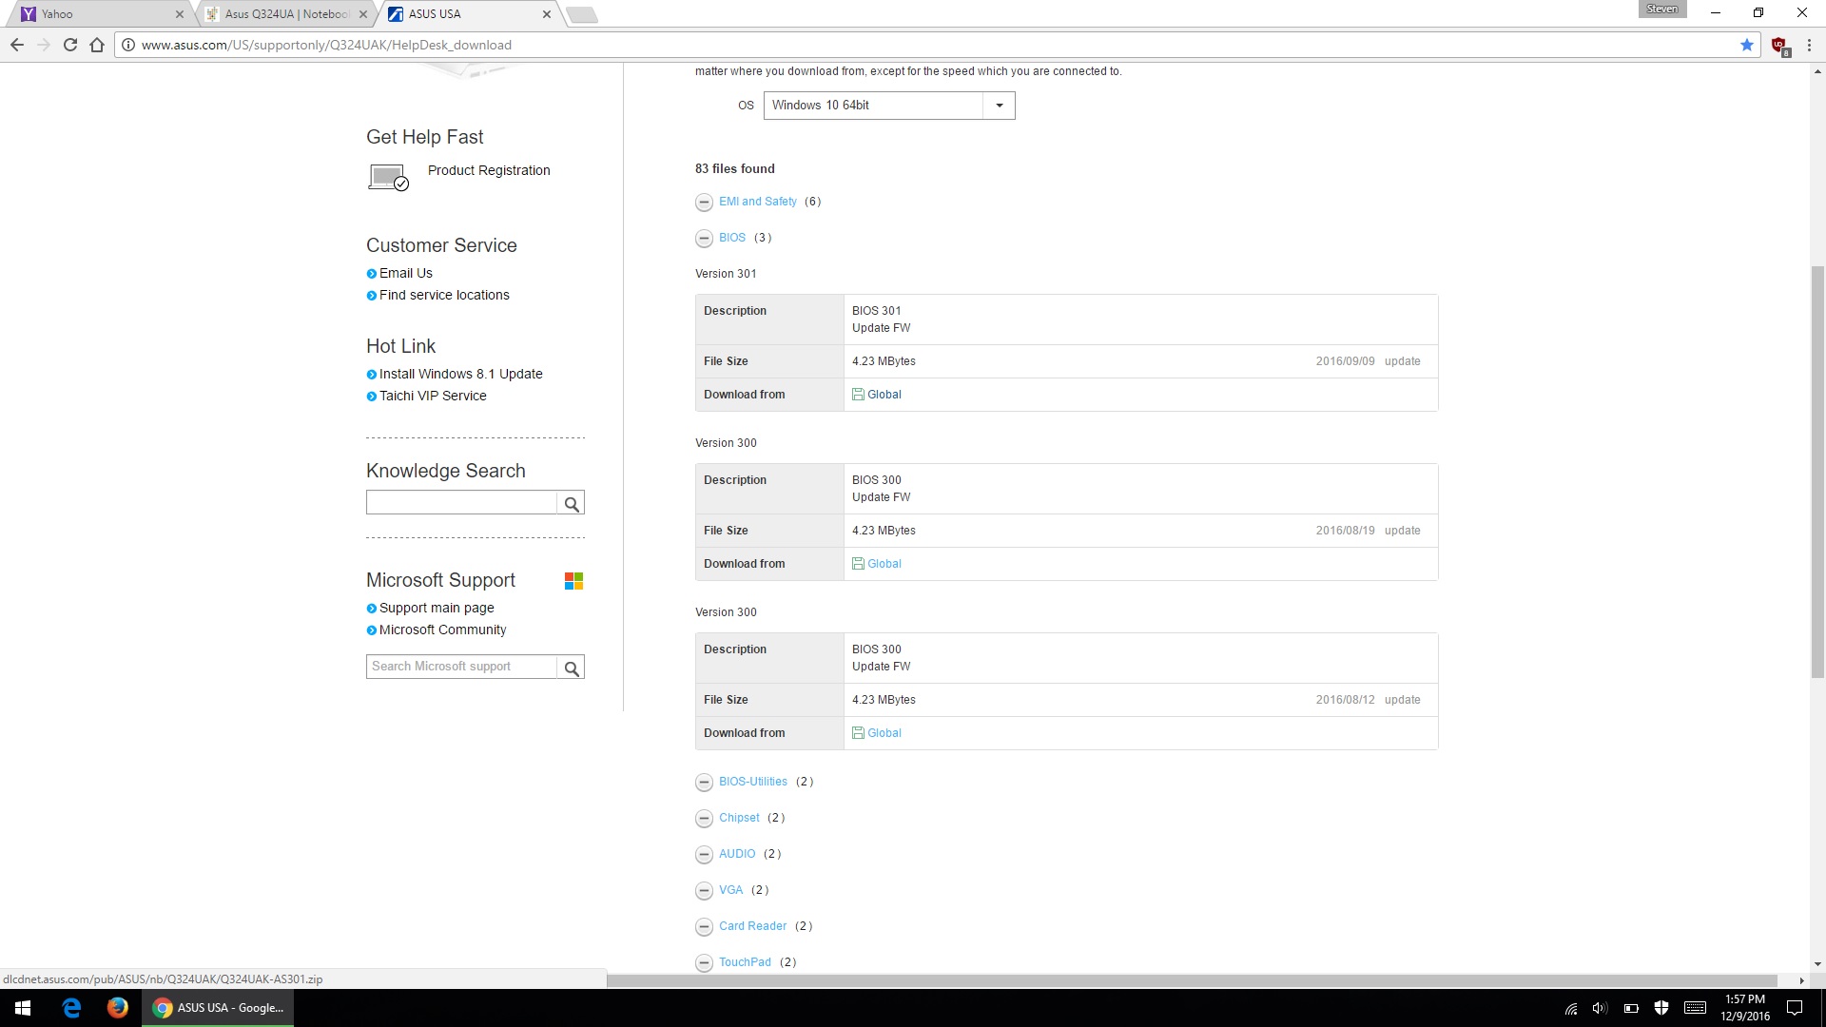Close the Yahoo tab
The height and width of the screenshot is (1027, 1826).
pyautogui.click(x=179, y=14)
